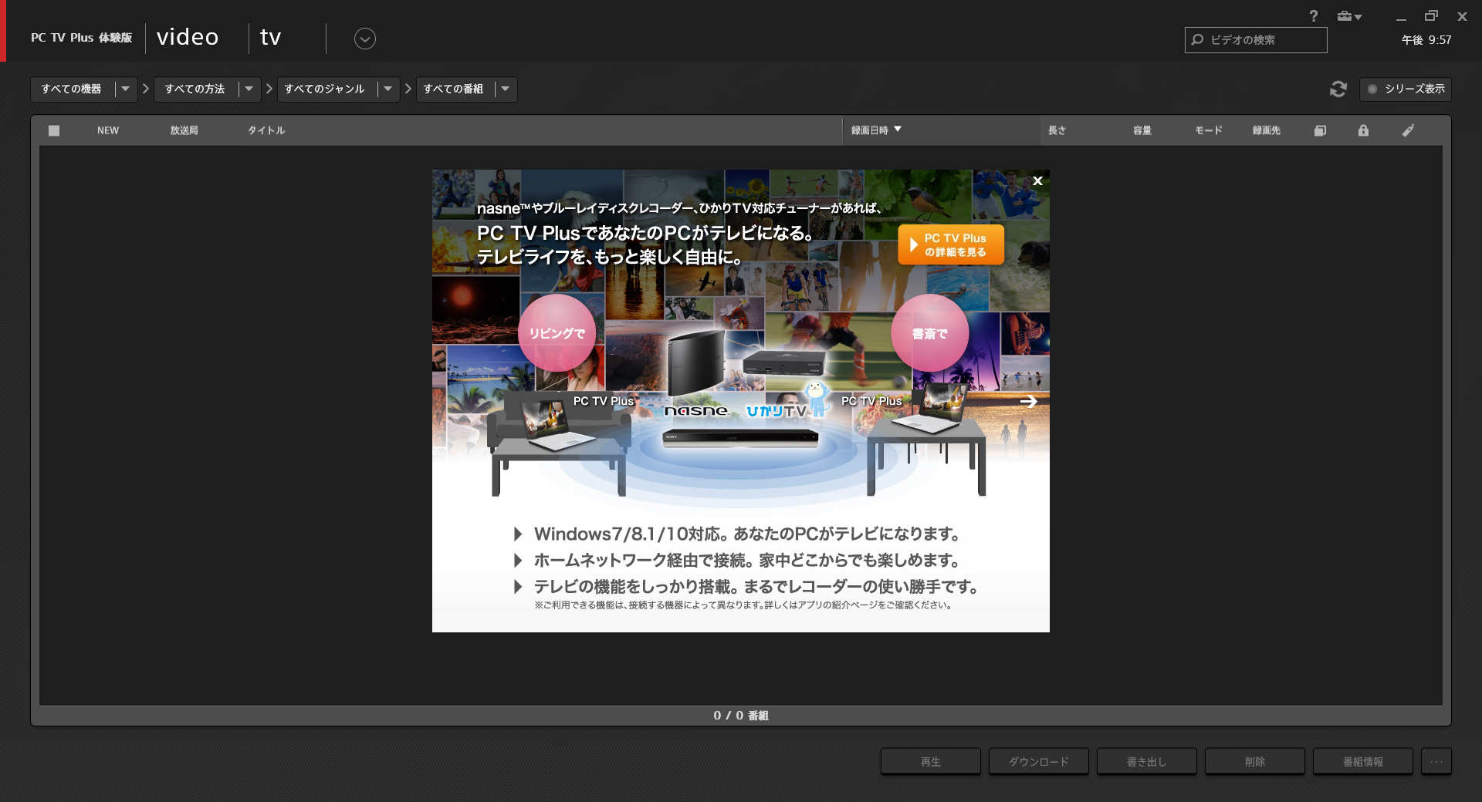Open the help question mark icon
The image size is (1482, 802).
click(1313, 16)
